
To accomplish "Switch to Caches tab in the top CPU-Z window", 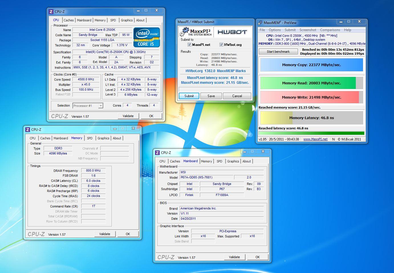I will 69,20.
